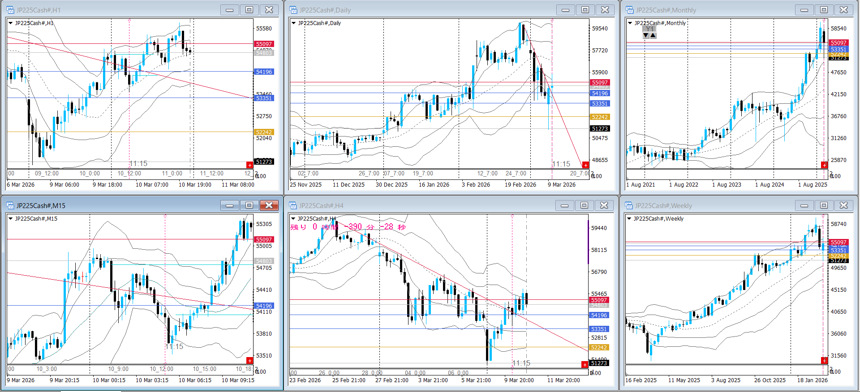Select orange 52242 price label on Daily chart
This screenshot has height=392, width=860.
pyautogui.click(x=600, y=117)
